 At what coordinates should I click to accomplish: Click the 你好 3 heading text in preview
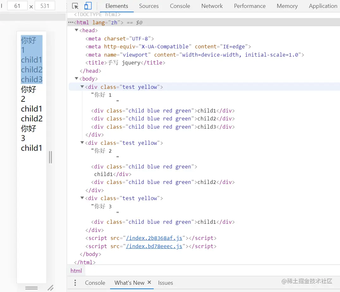[x=28, y=133]
